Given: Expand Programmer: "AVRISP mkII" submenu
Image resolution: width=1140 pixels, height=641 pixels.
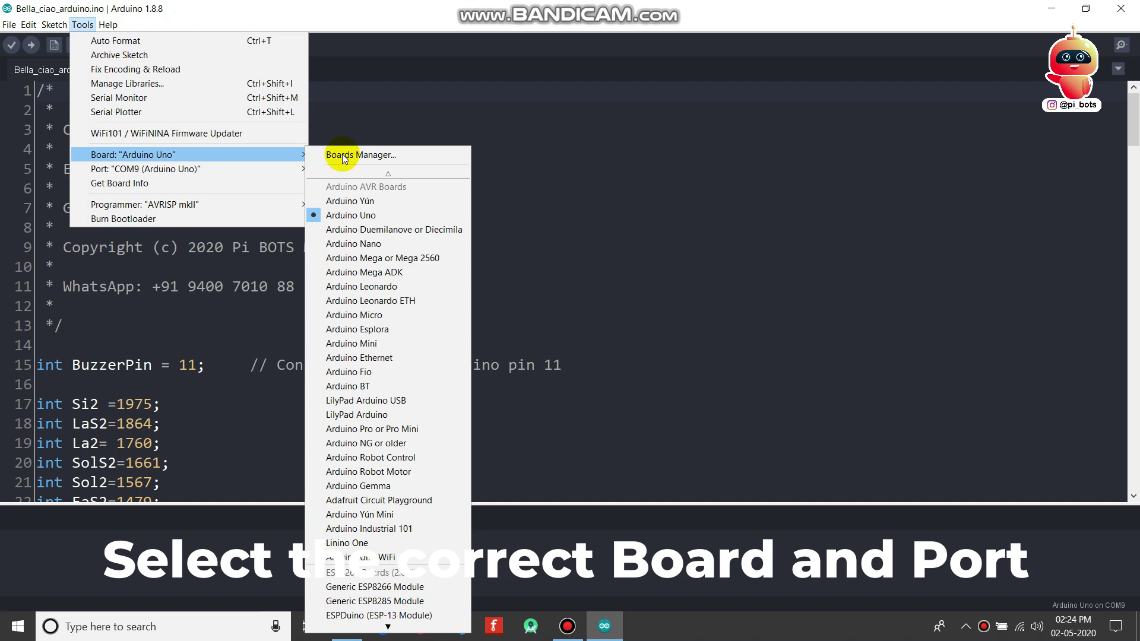Looking at the screenshot, I should point(189,205).
